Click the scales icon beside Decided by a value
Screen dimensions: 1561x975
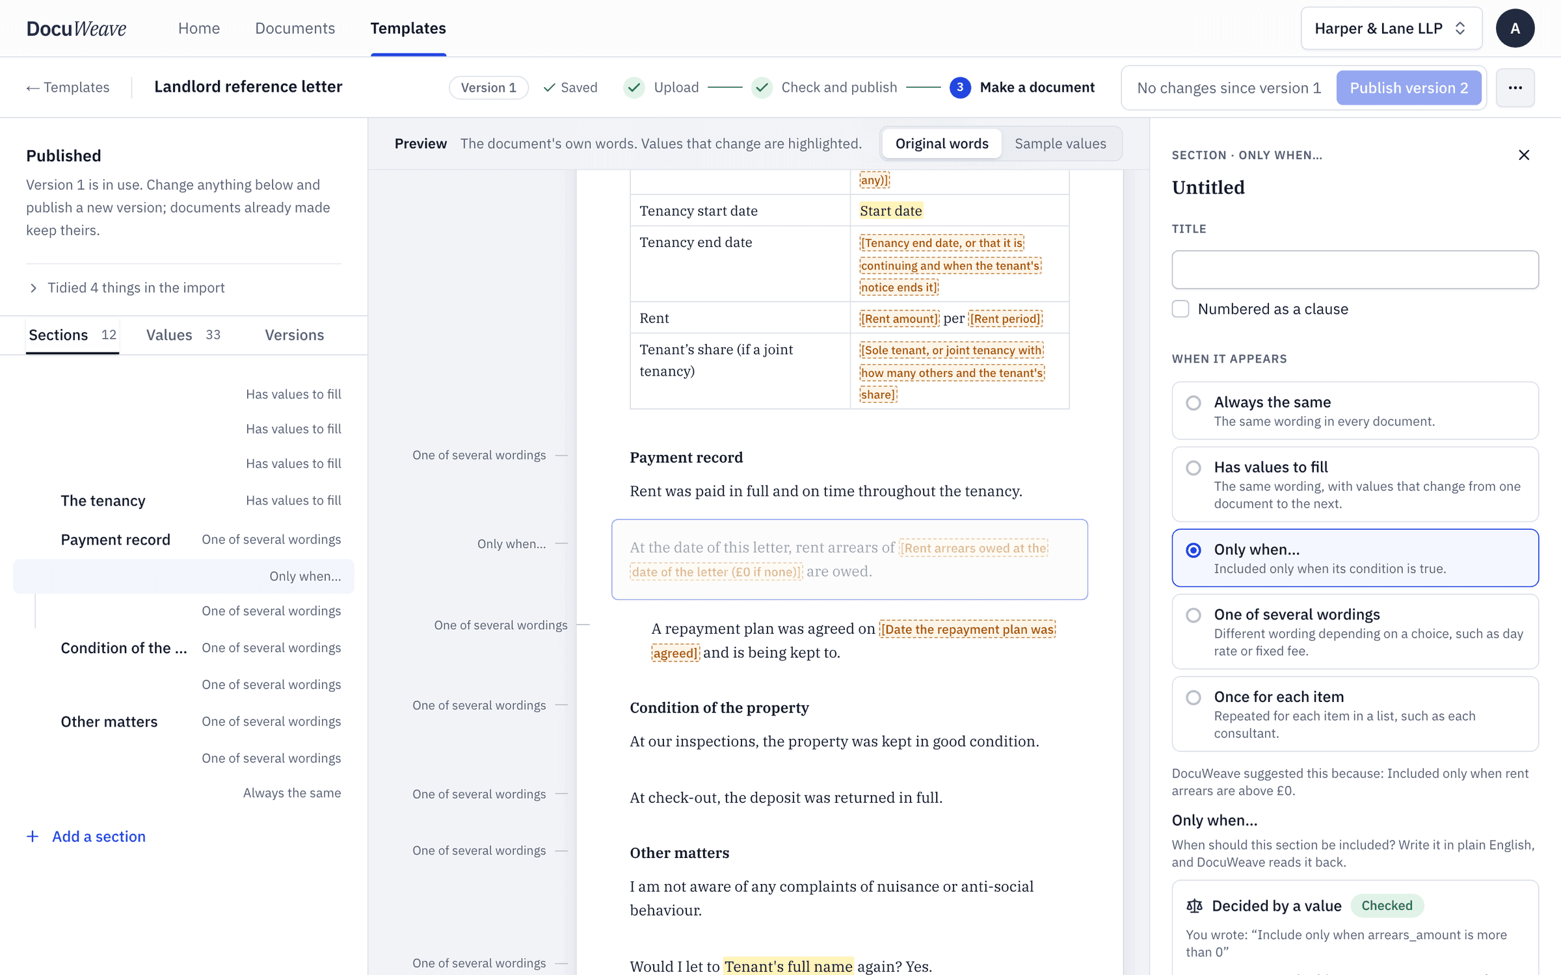tap(1194, 905)
